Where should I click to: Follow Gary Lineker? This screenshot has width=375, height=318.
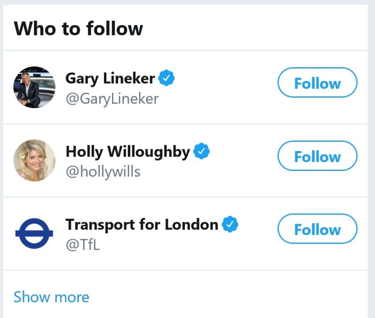pos(317,83)
